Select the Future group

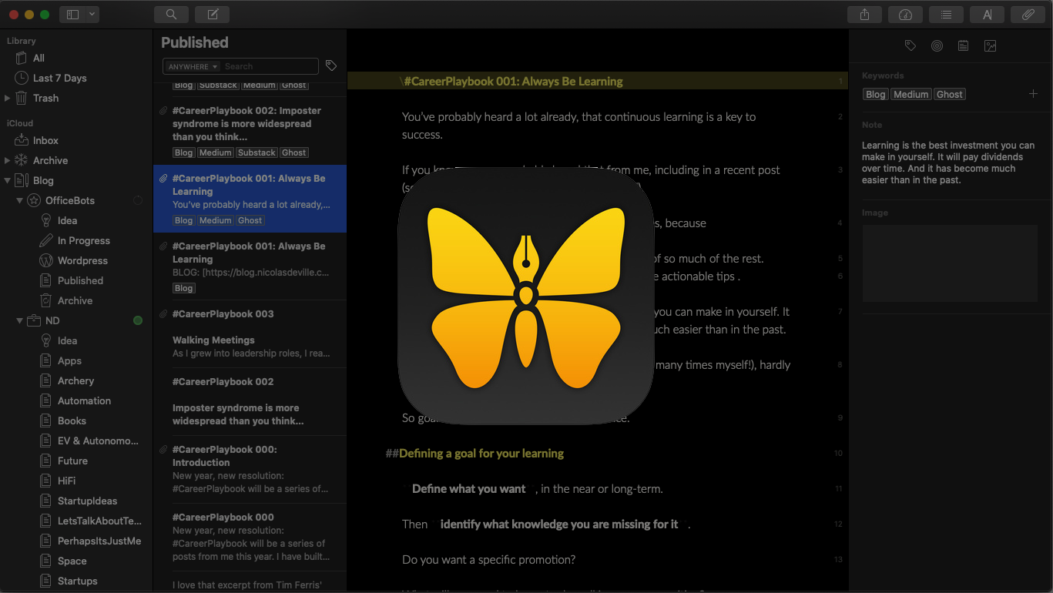[72, 461]
